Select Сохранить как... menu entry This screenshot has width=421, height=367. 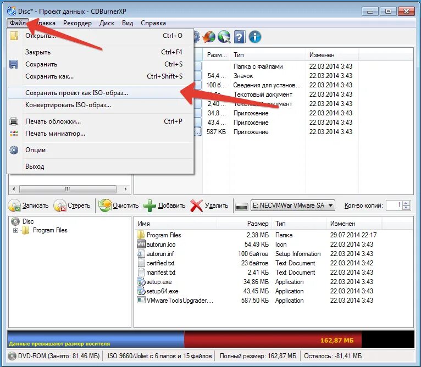click(x=101, y=76)
